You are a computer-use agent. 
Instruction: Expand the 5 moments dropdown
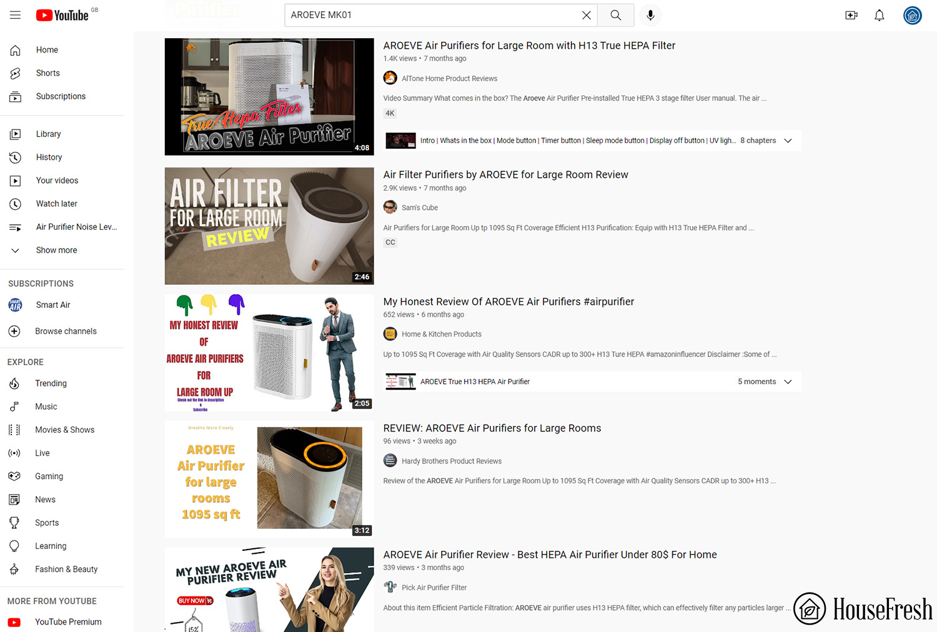click(x=788, y=382)
